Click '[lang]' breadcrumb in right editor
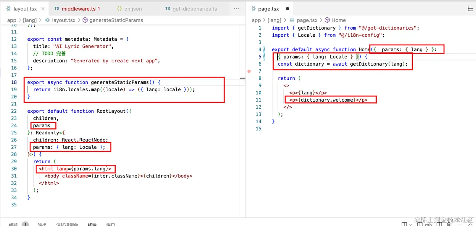This screenshot has height=226, width=476. click(x=274, y=20)
